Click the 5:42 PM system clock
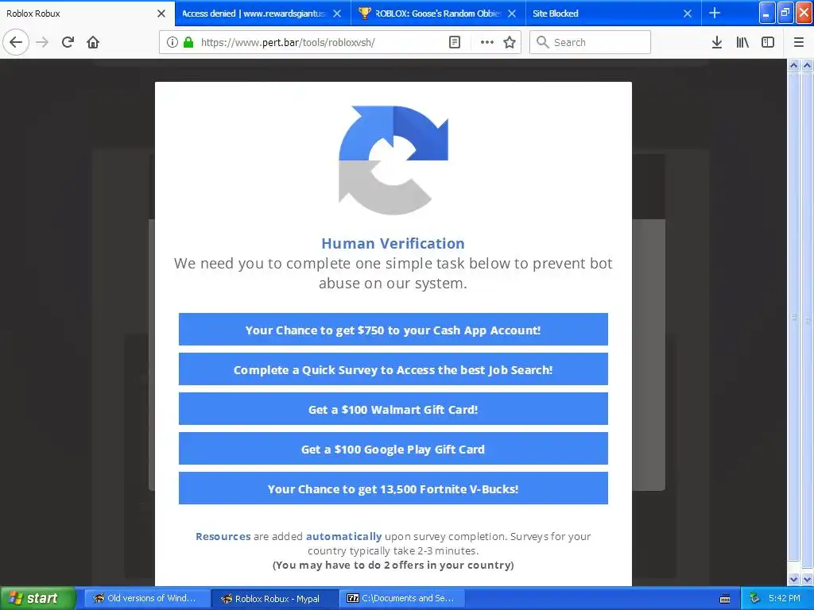This screenshot has height=610, width=814. 785,599
